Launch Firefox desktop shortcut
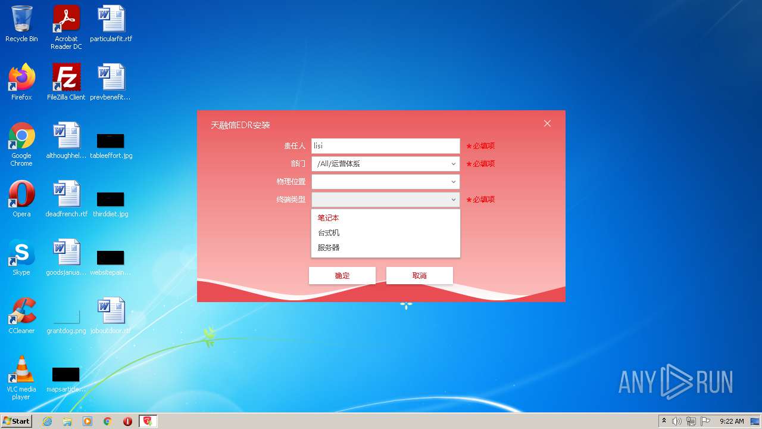Image resolution: width=762 pixels, height=429 pixels. (x=21, y=82)
